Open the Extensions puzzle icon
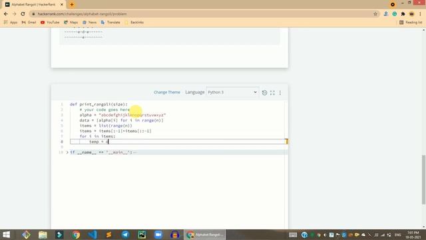 [403, 14]
